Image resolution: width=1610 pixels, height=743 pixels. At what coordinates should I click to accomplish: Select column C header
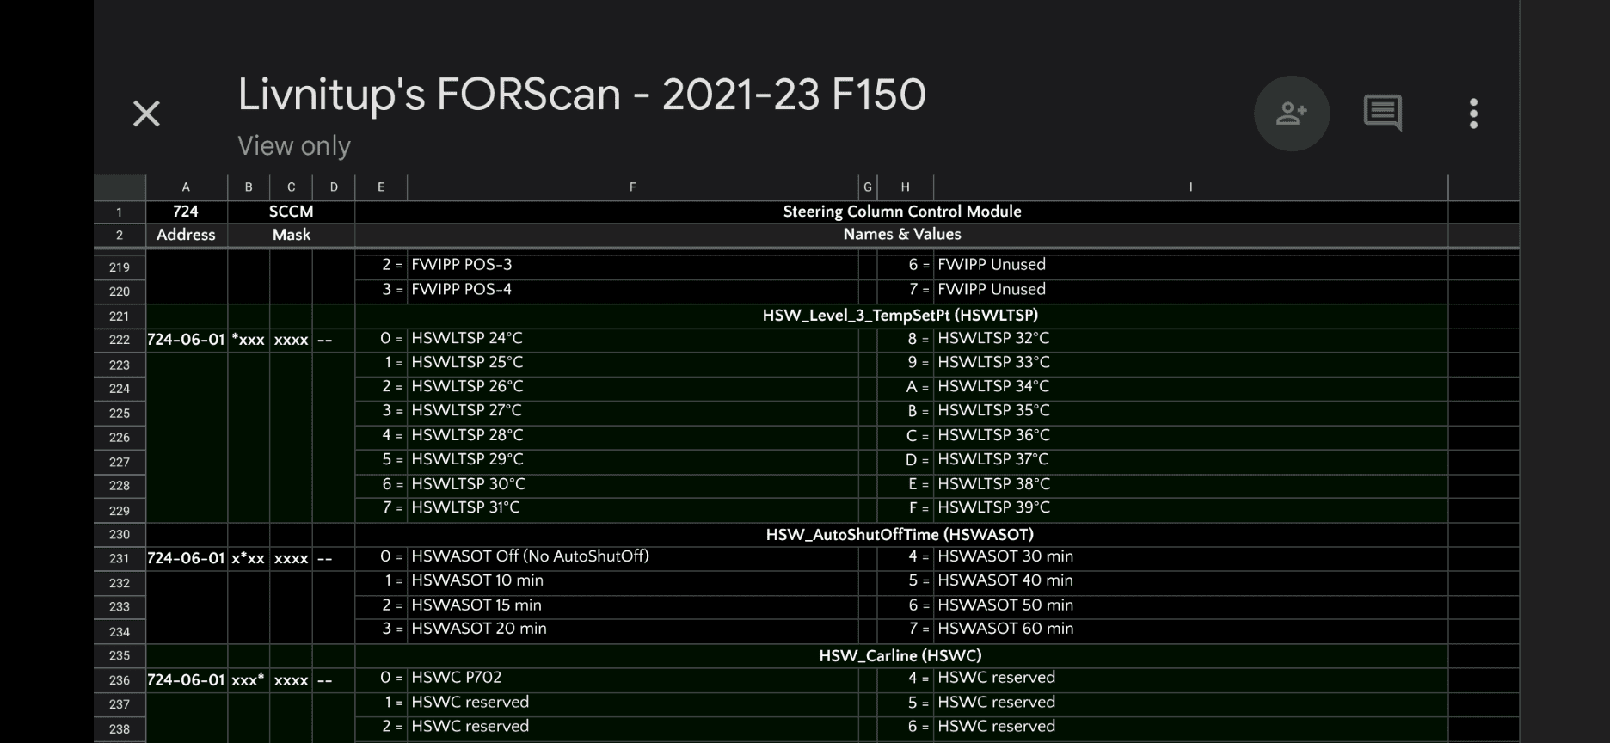[x=291, y=187]
